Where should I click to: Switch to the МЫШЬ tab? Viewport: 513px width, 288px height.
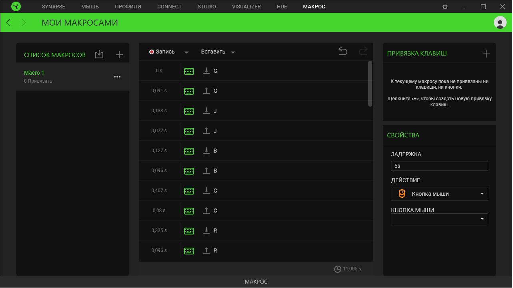(90, 7)
